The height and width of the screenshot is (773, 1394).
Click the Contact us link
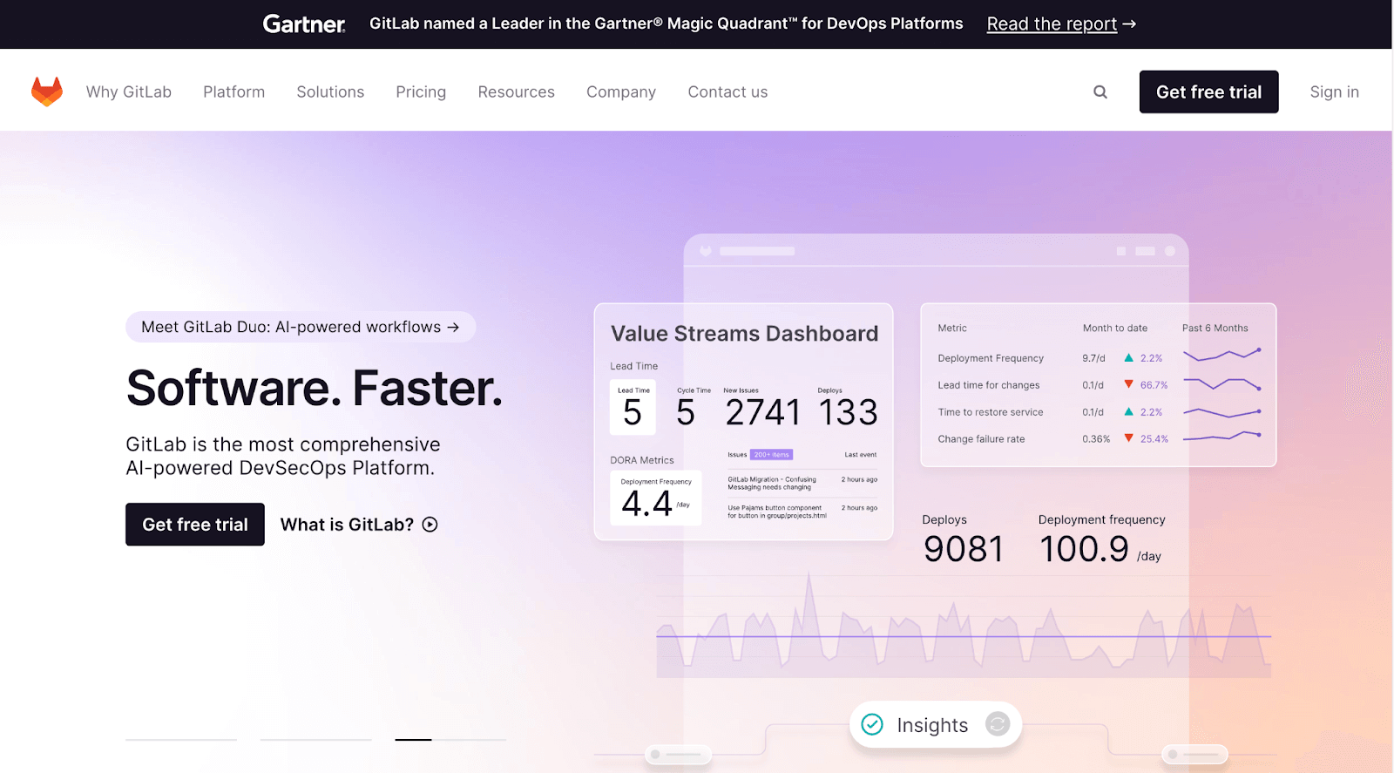(x=727, y=92)
